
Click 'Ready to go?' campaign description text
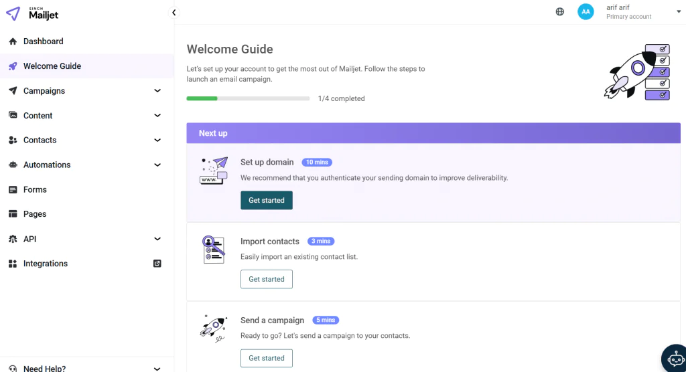[x=325, y=336]
